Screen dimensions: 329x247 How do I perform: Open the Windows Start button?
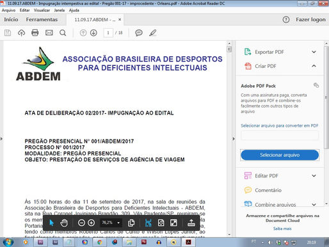click(x=8, y=242)
